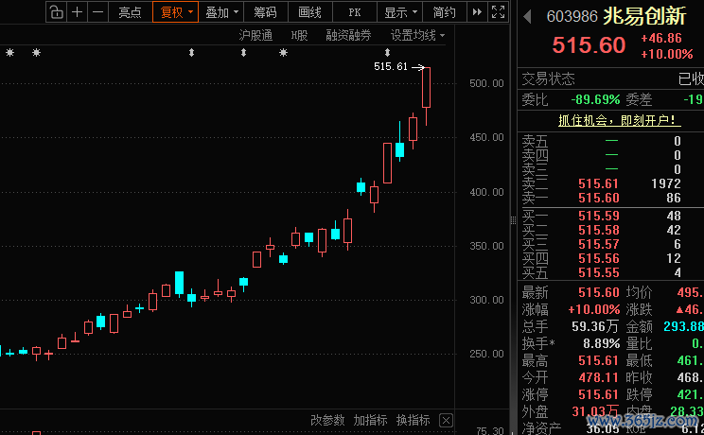Click 加指标 to add an indicator
Image resolution: width=704 pixels, height=435 pixels.
point(370,420)
